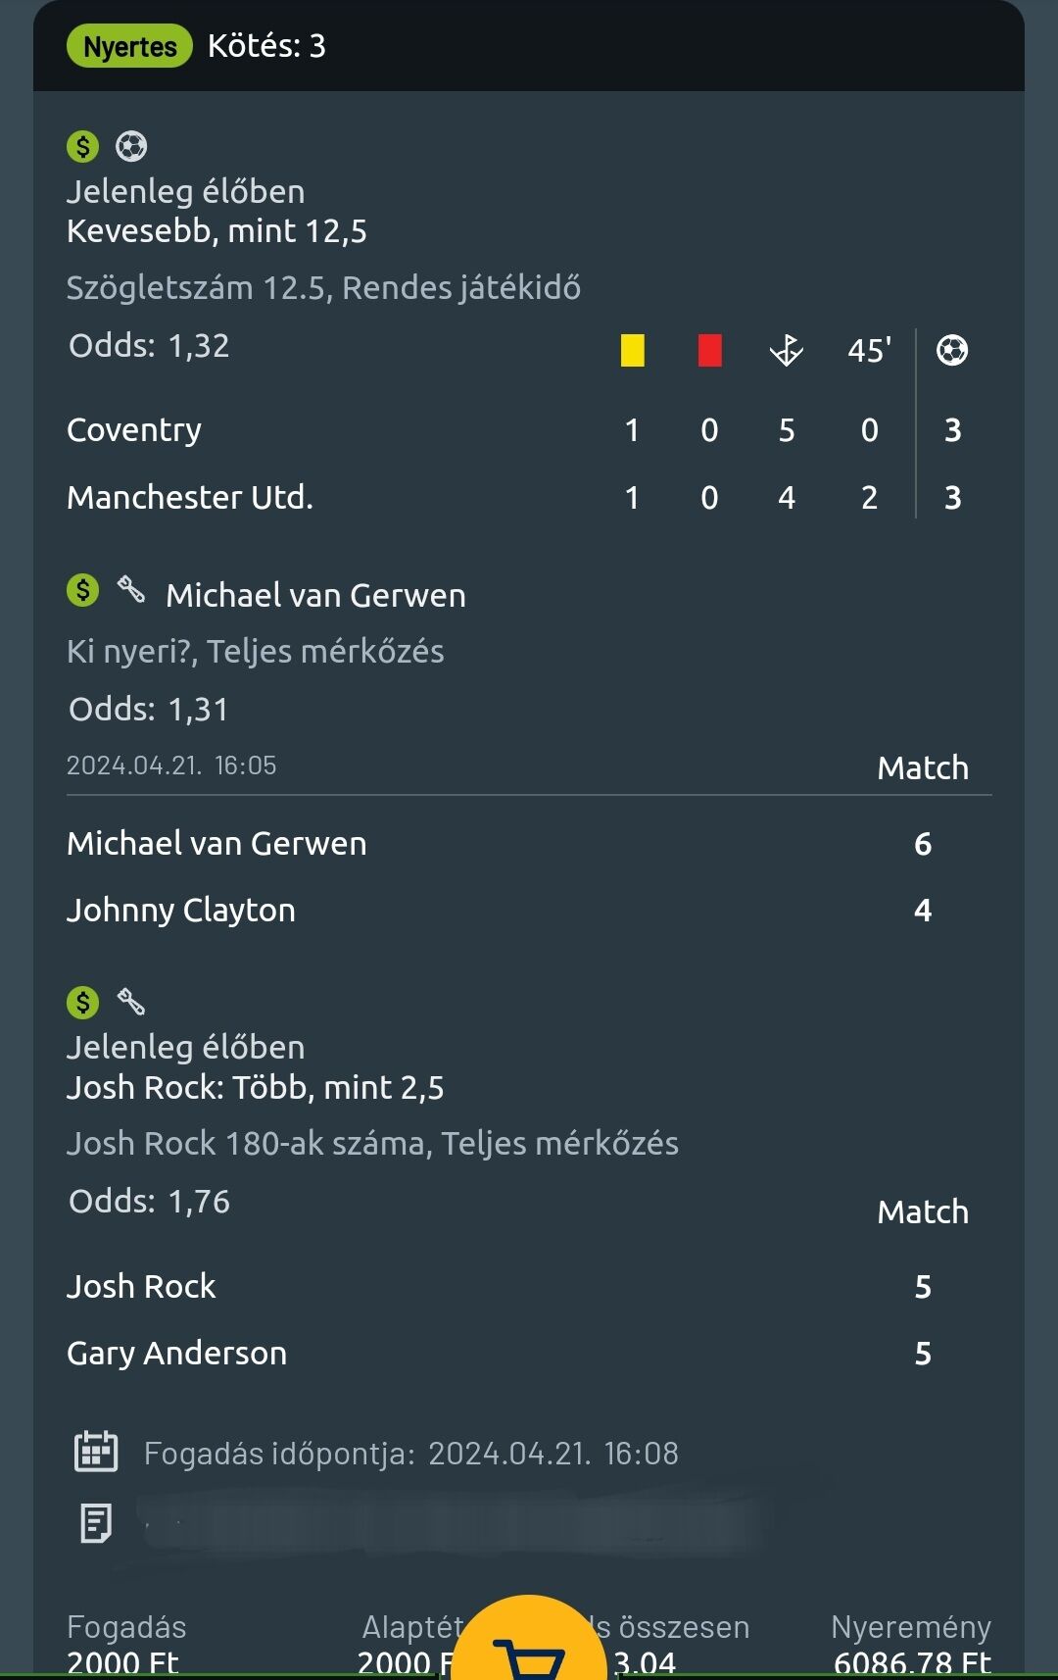1058x1680 pixels.
Task: Tap the bet slip document icon
Action: [x=96, y=1523]
